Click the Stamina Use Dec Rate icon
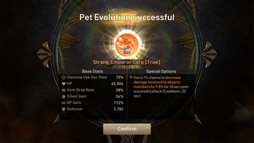254x143 pixels. 64,77
